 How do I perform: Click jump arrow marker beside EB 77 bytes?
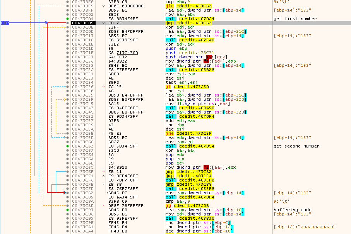pos(103,23)
